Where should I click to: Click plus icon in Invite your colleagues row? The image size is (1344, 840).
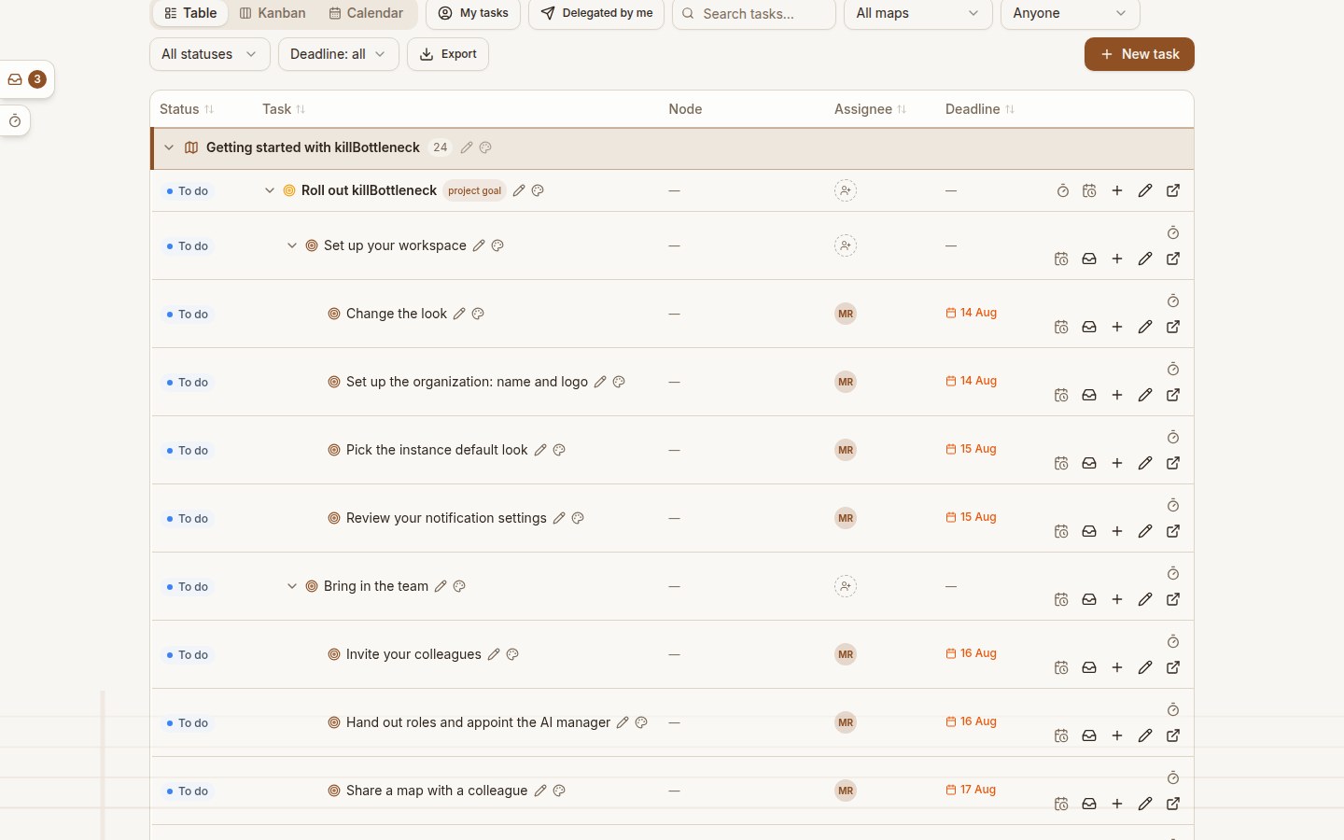coord(1117,667)
